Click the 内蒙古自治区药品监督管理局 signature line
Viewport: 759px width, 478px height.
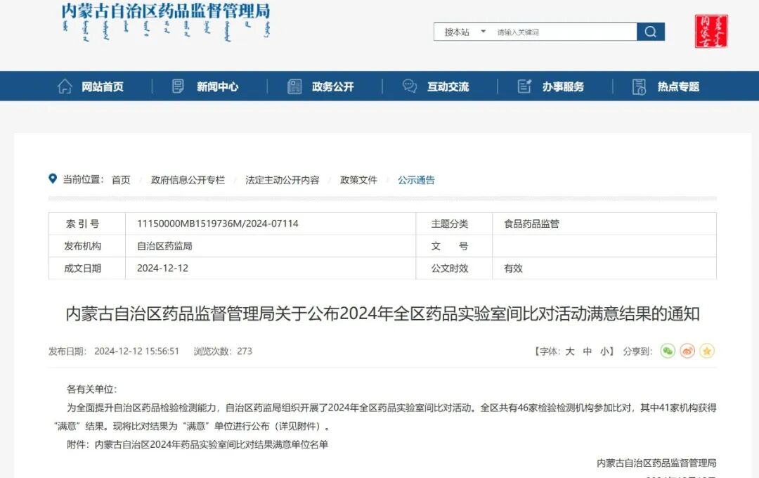point(656,463)
